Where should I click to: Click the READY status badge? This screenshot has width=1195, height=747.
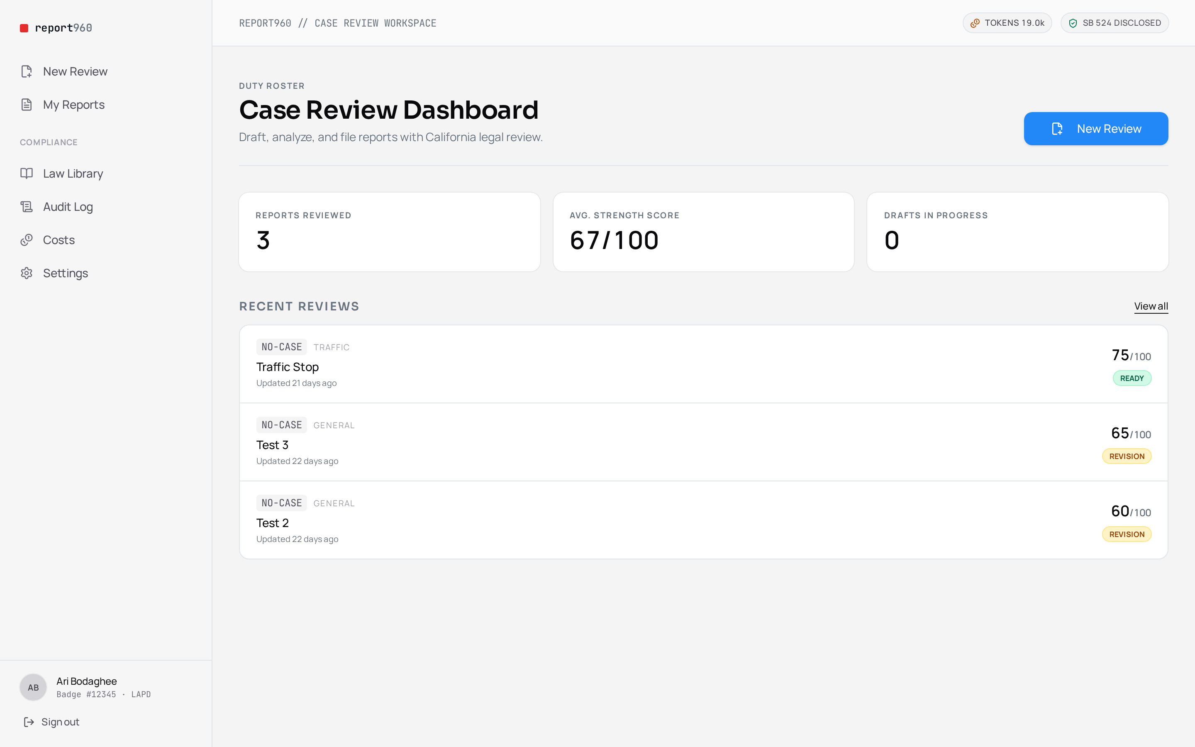coord(1132,378)
